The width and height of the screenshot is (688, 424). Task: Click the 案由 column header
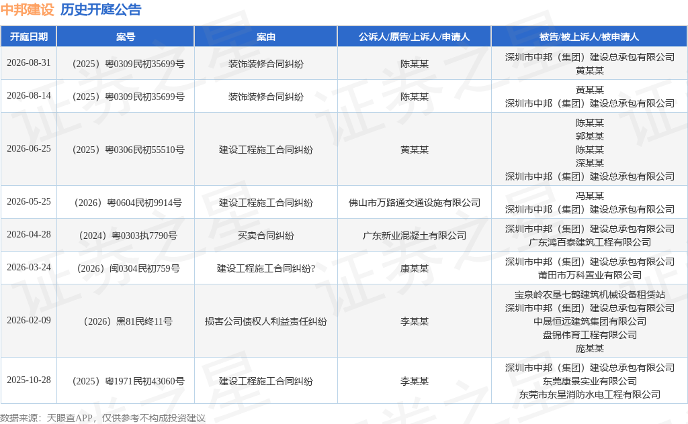(266, 37)
